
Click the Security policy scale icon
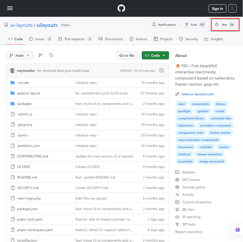(x=177, y=187)
